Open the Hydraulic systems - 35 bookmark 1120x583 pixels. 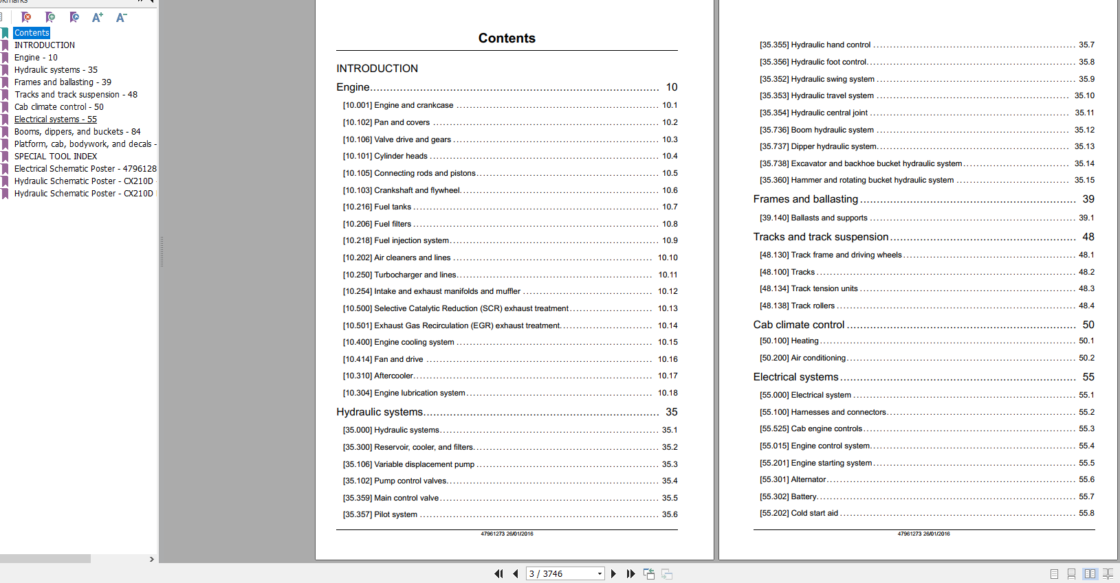click(x=56, y=70)
